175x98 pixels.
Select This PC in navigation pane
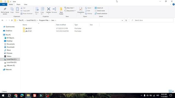[x=7, y=35]
